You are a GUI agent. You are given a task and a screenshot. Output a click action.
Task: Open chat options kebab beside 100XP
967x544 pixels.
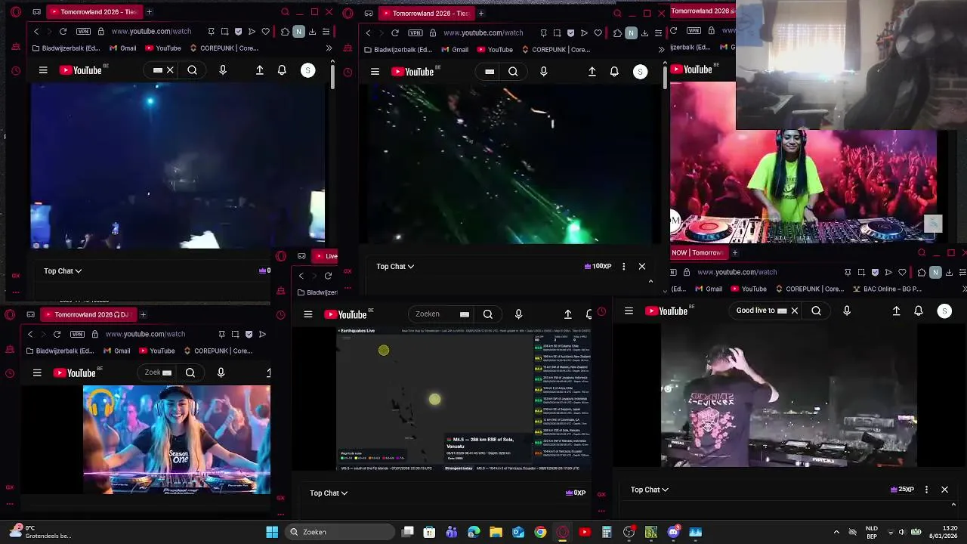coord(623,266)
